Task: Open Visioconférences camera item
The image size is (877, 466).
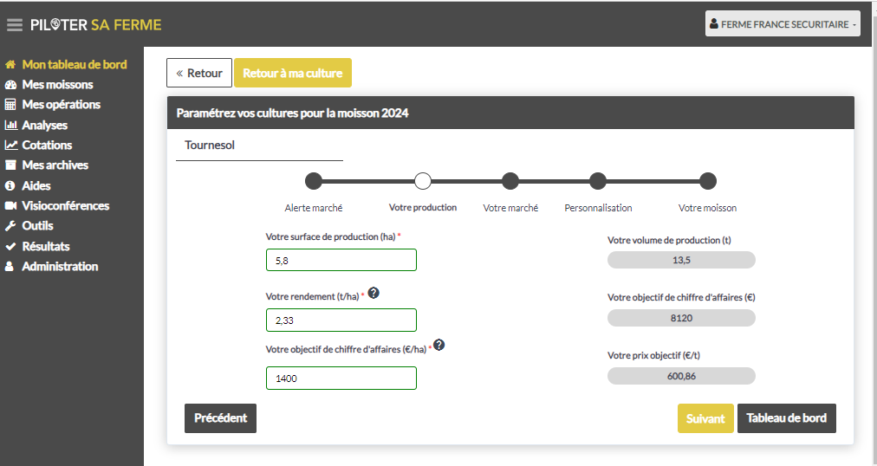Action: 57,205
